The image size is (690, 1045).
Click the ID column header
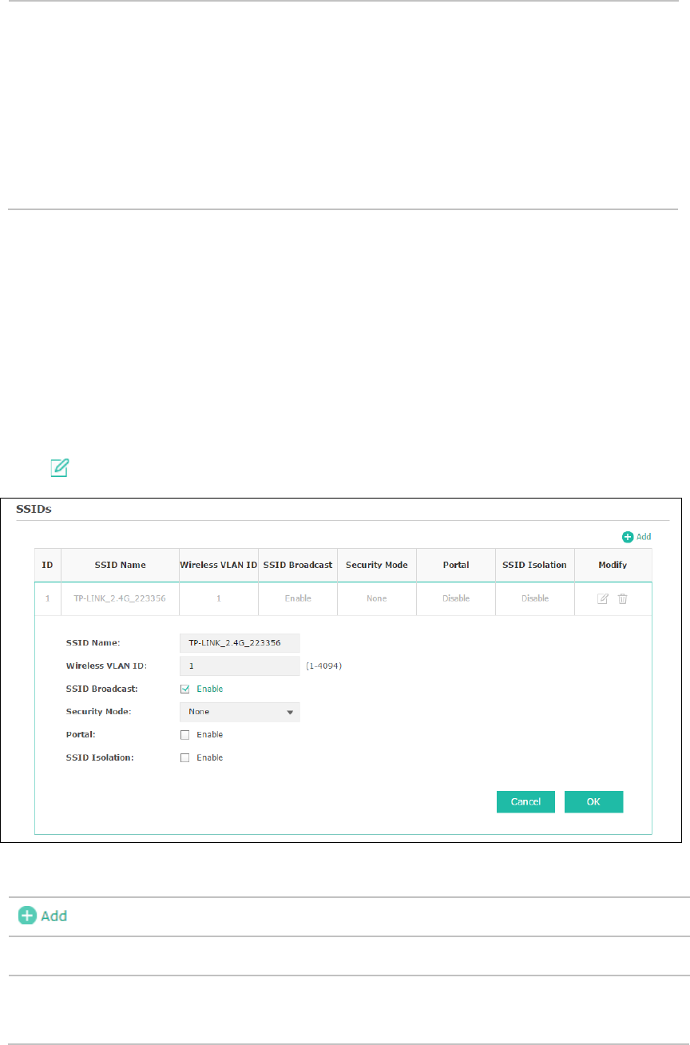48,565
